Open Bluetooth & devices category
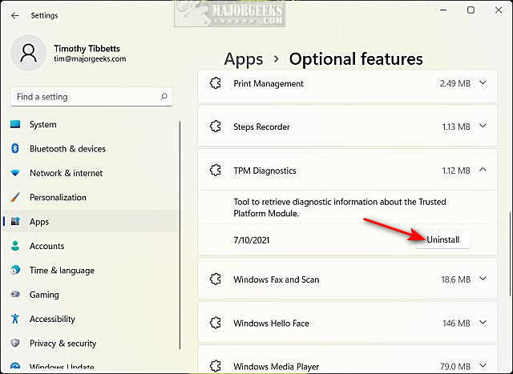Image resolution: width=513 pixels, height=374 pixels. pos(91,148)
